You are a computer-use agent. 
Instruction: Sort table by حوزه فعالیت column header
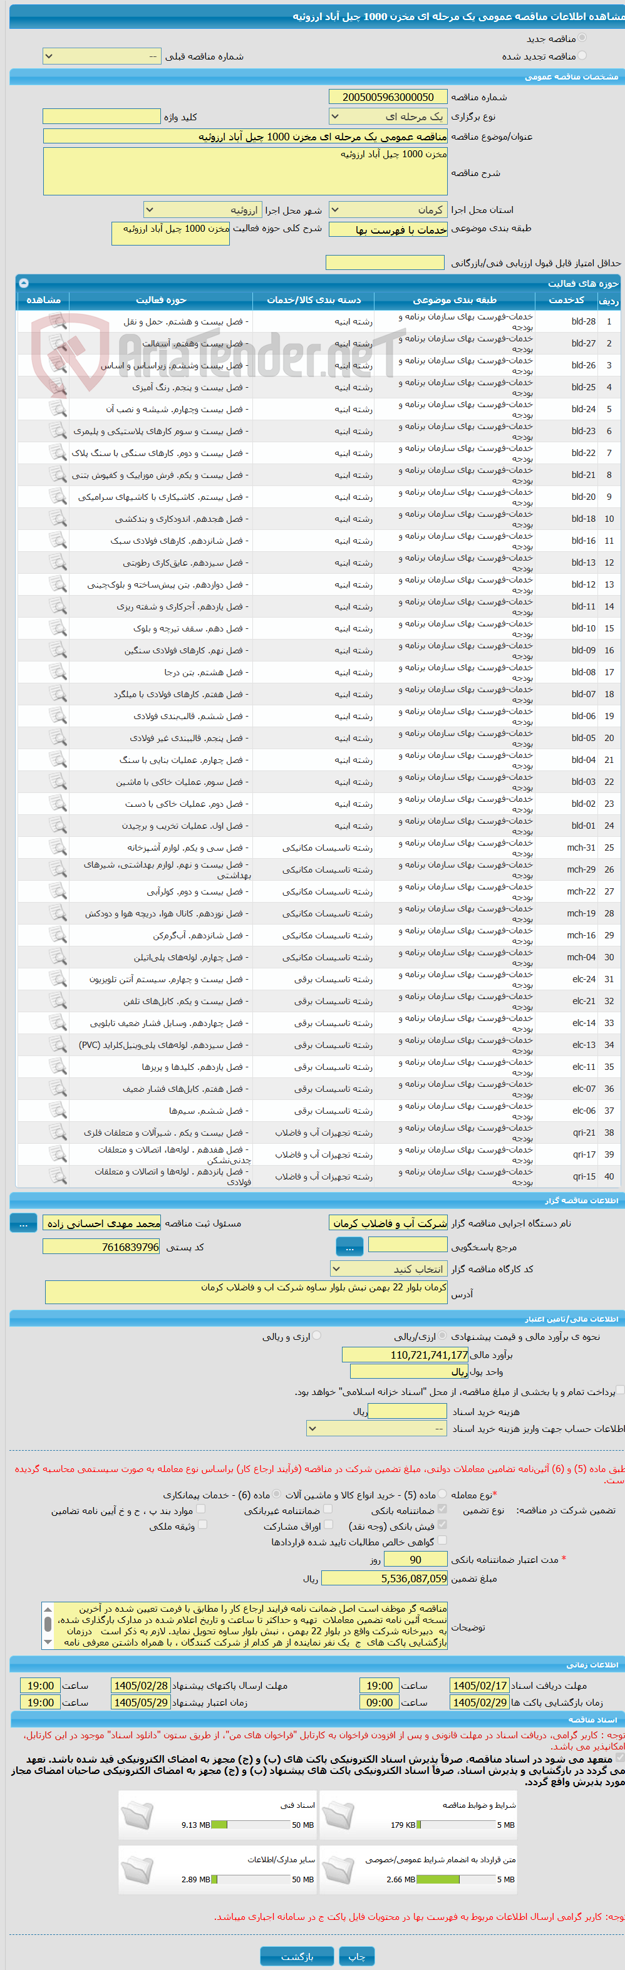click(x=162, y=300)
